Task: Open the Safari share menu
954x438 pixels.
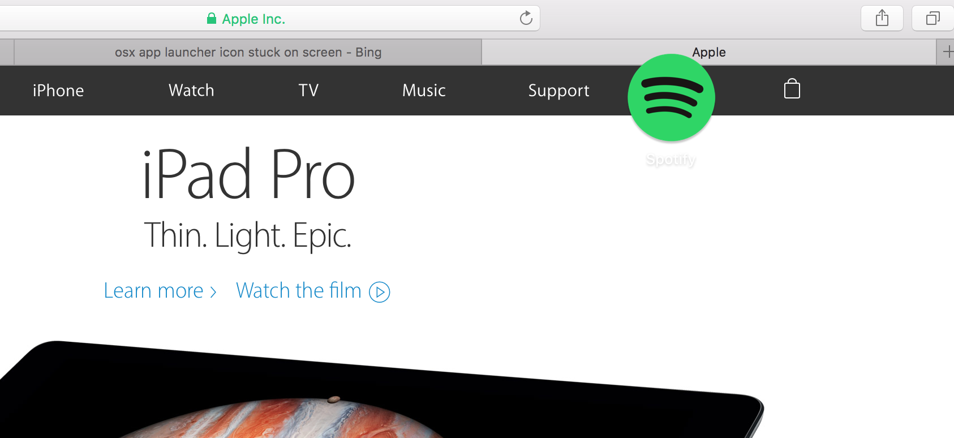Action: 882,19
